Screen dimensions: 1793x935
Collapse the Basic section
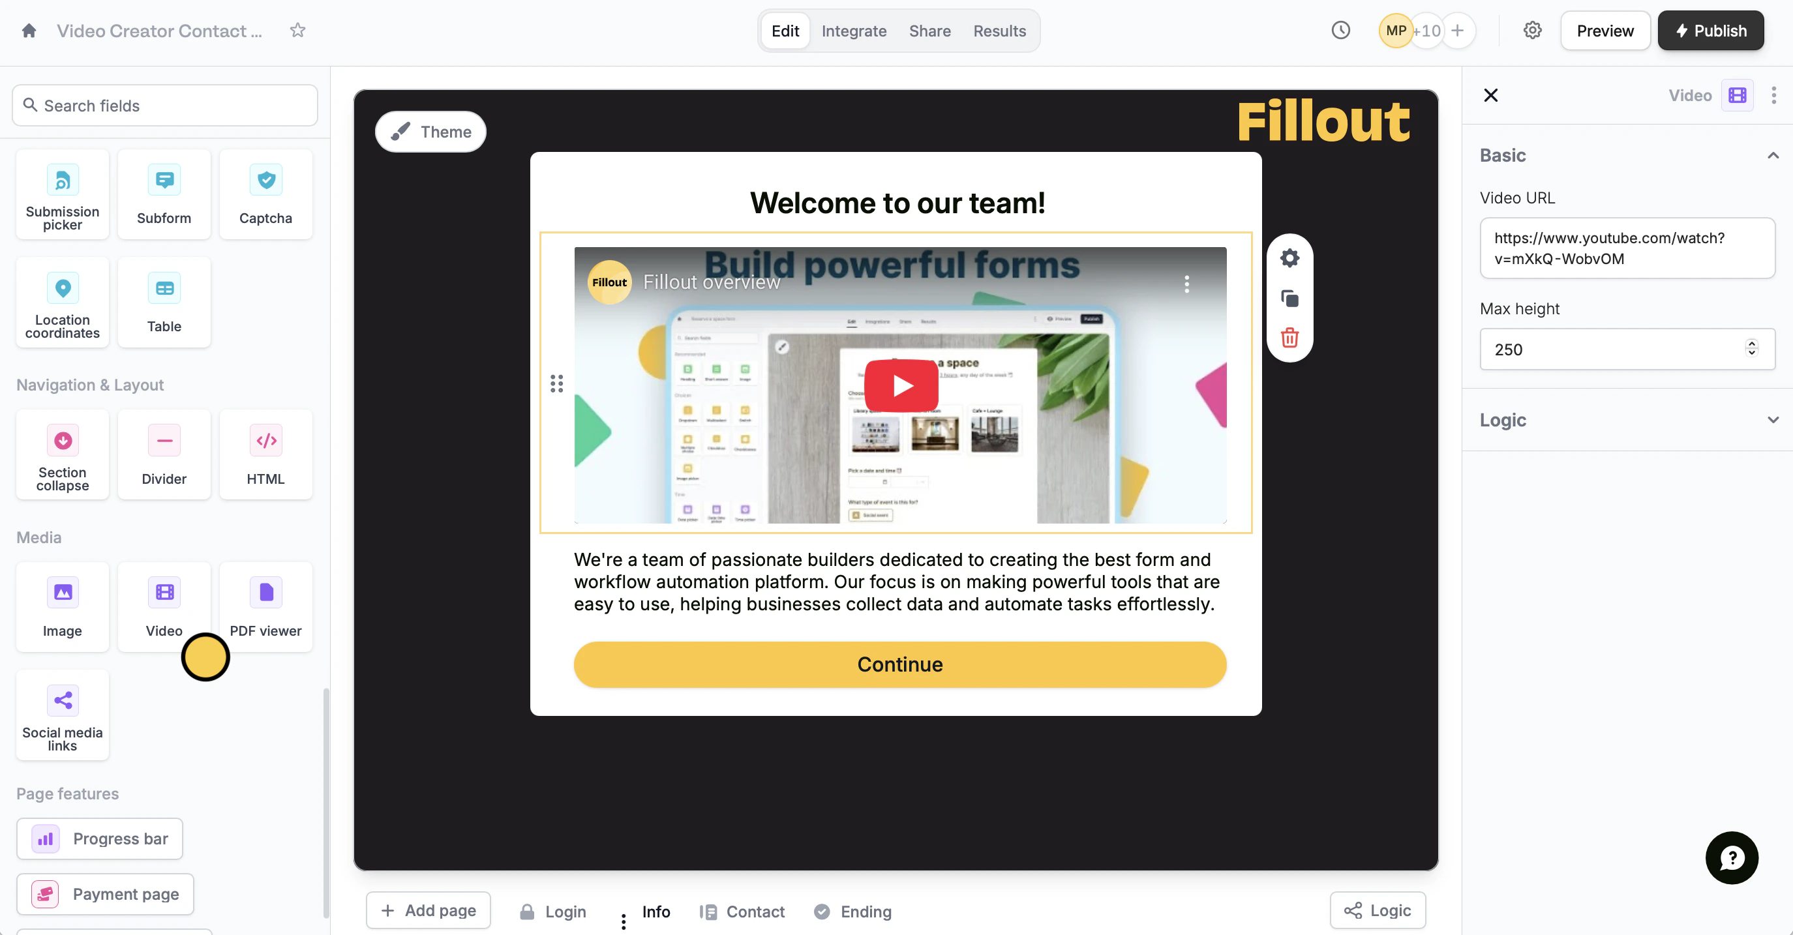pos(1772,155)
